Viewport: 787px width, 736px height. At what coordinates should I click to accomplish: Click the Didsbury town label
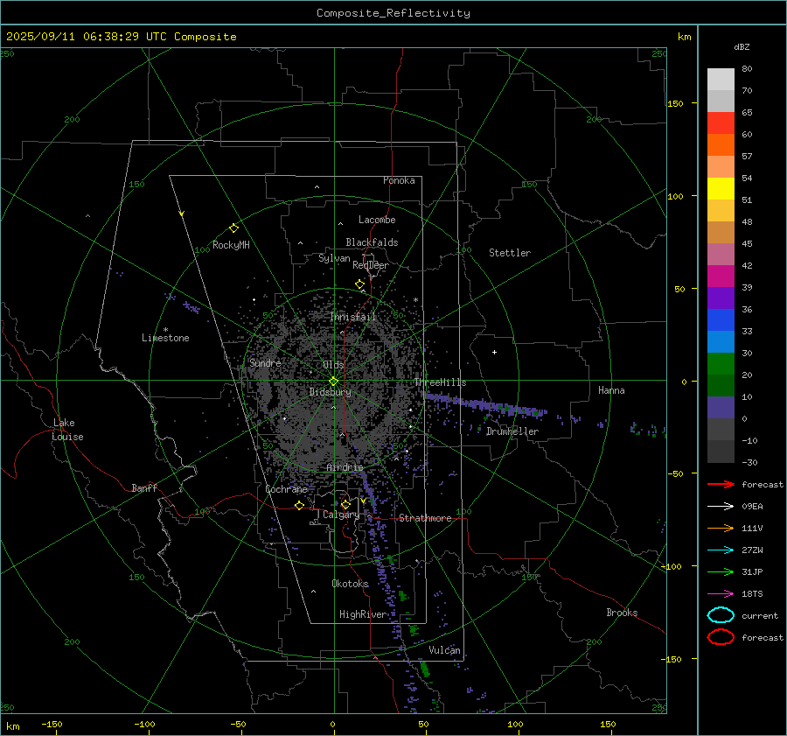point(330,392)
